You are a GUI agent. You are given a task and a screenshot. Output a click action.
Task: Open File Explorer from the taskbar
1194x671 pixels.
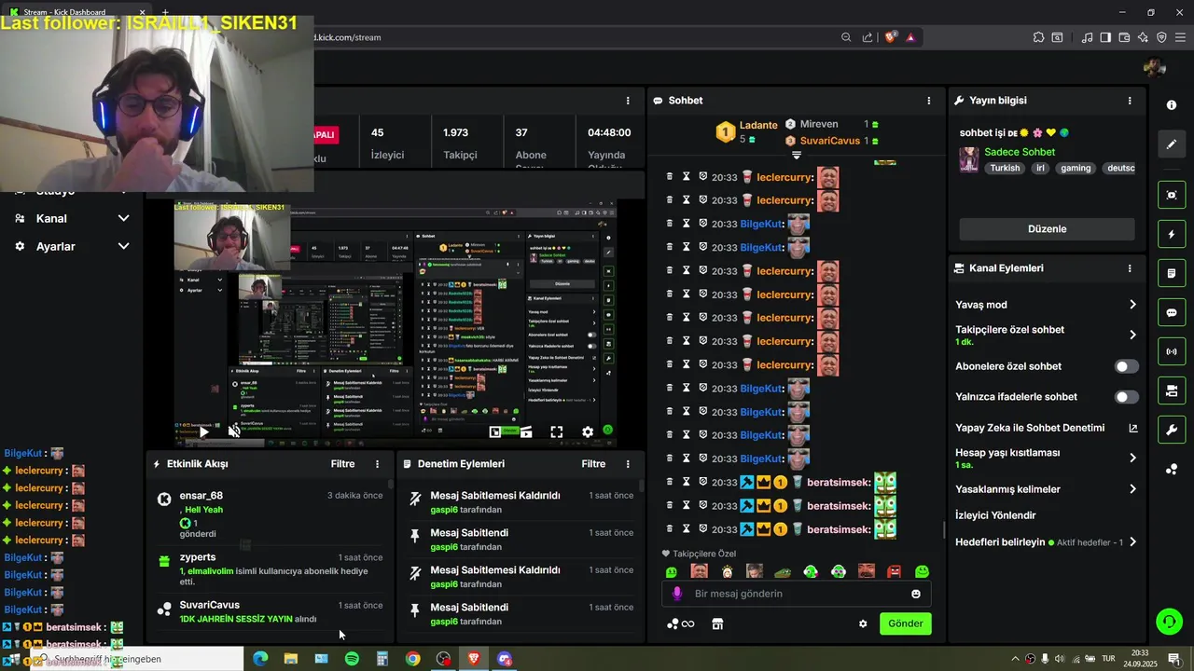[x=291, y=659]
